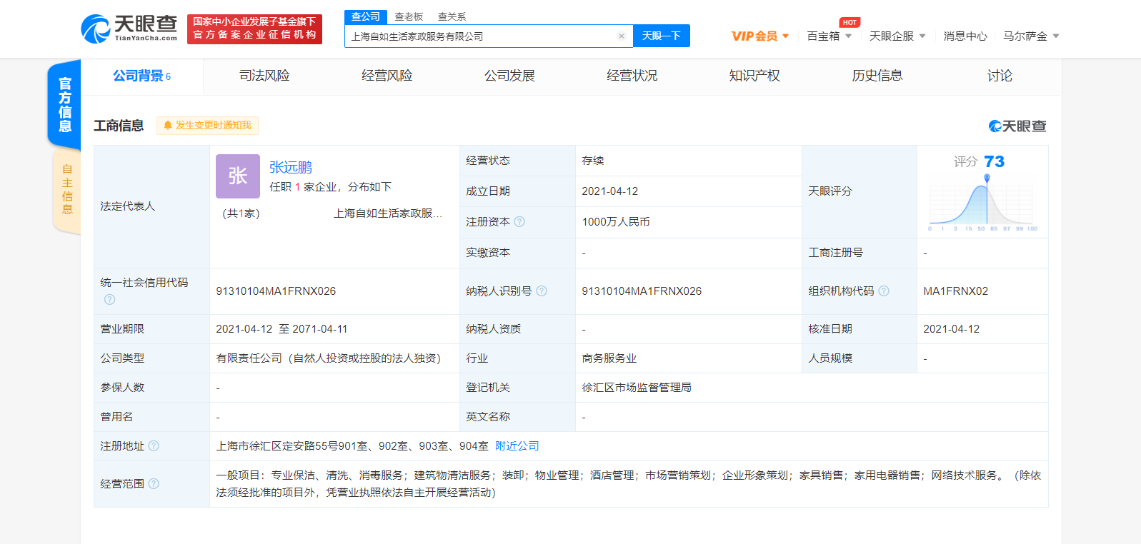Click the 2021-04-12 至 2071-04-11 business term
1141x544 pixels.
coord(281,329)
